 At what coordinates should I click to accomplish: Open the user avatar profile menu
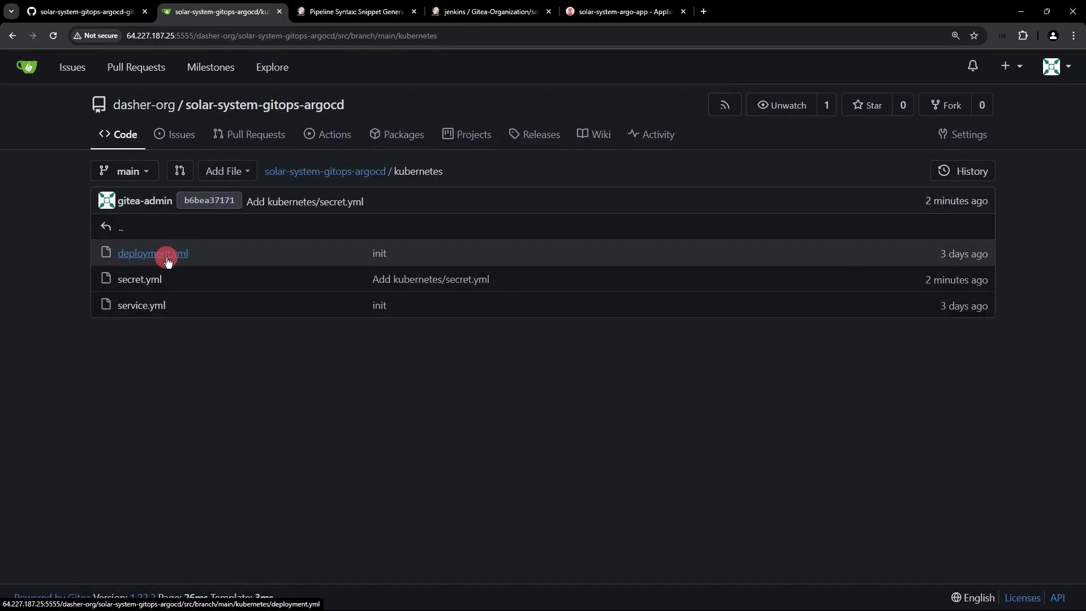click(1056, 66)
